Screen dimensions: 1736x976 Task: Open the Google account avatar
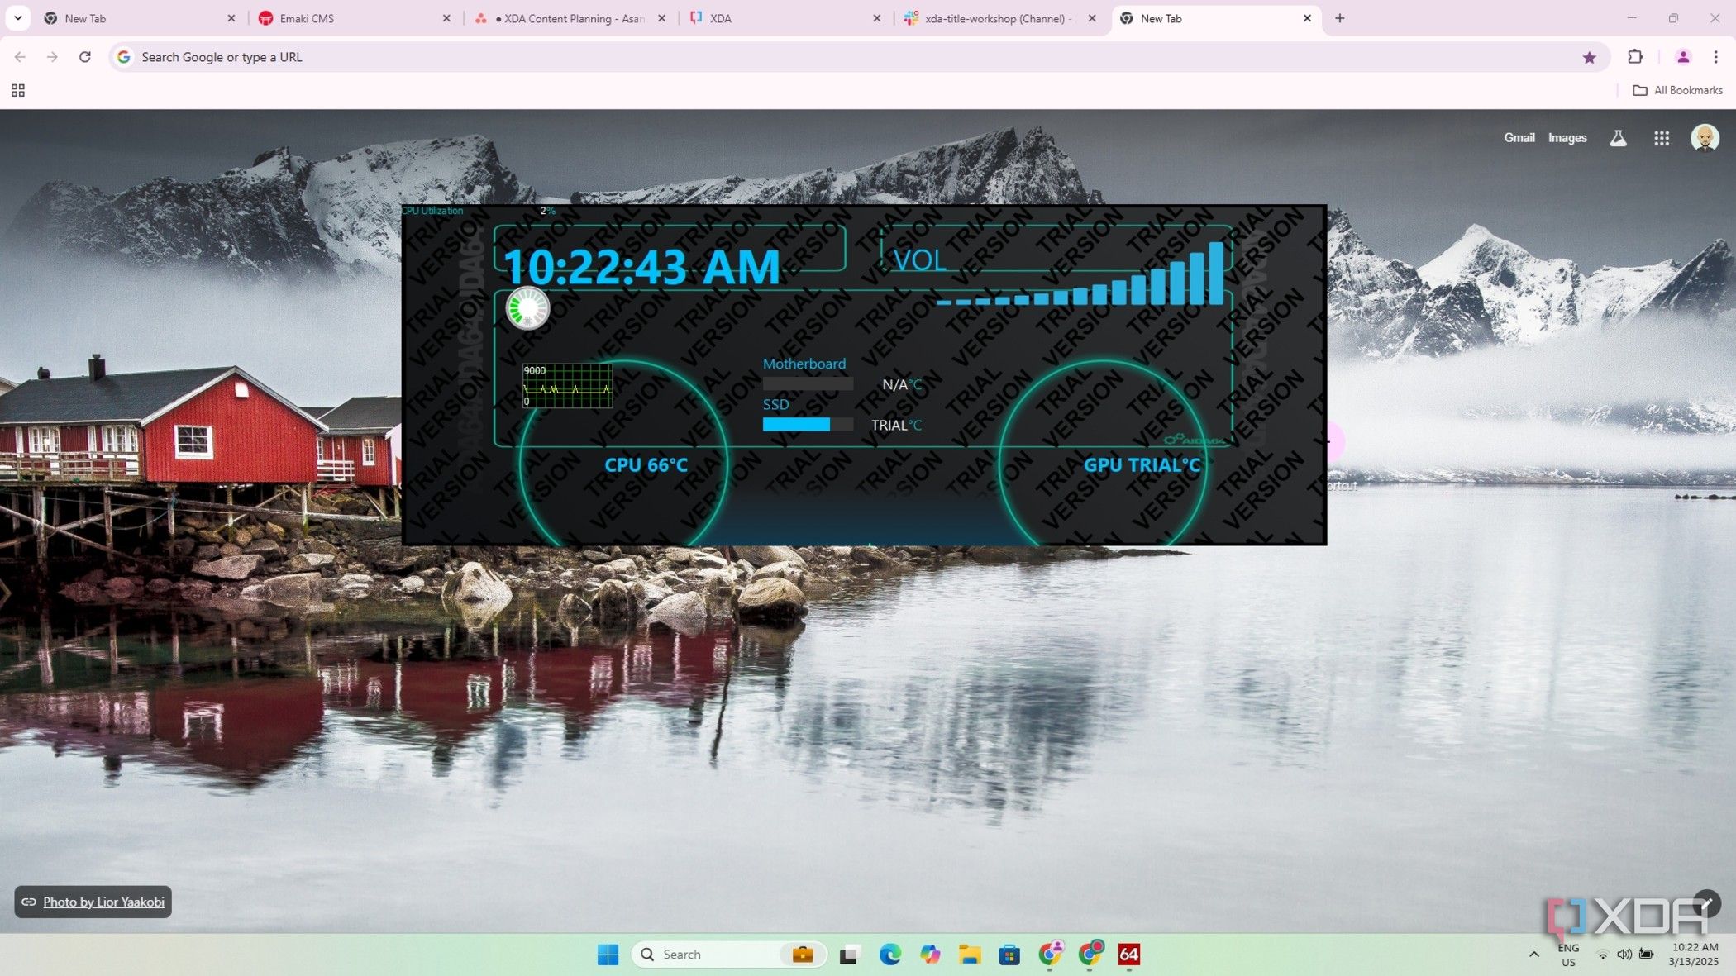tap(1705, 138)
